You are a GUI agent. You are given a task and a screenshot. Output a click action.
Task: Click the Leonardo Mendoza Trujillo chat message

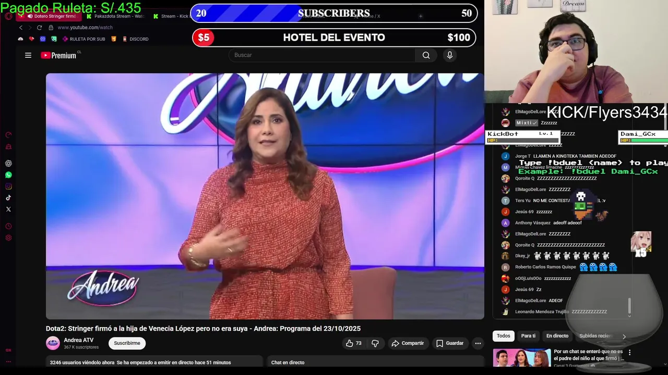point(554,312)
